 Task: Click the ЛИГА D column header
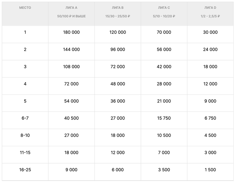click(210, 8)
